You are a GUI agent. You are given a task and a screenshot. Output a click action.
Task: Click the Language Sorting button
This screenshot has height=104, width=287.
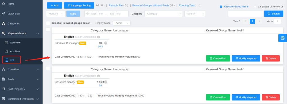pyautogui.click(x=79, y=6)
